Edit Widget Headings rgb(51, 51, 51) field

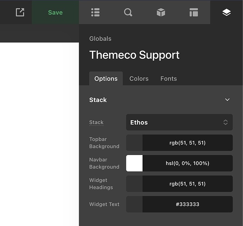[187, 184]
